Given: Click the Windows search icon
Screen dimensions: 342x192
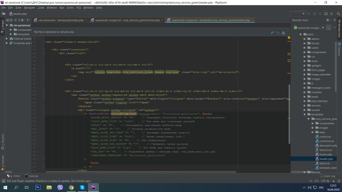Looking at the screenshot, I should point(16,187).
